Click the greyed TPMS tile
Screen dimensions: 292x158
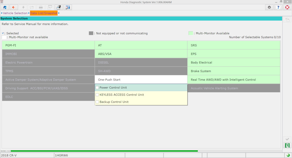(48, 71)
